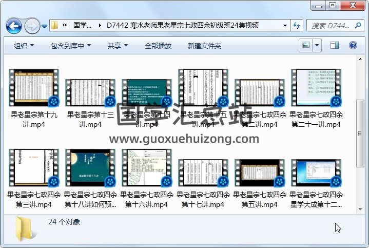Open the recent pages dropdown arrow
The image size is (369, 248).
click(x=45, y=26)
